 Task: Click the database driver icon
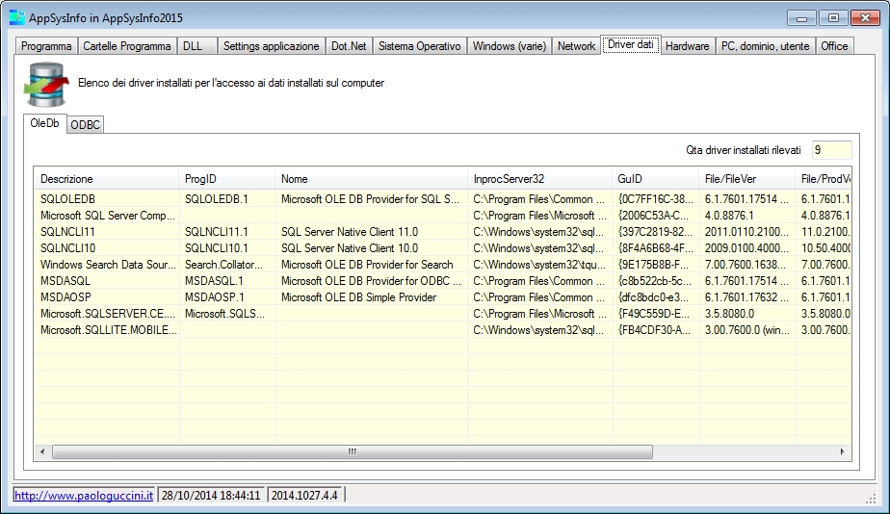point(46,85)
